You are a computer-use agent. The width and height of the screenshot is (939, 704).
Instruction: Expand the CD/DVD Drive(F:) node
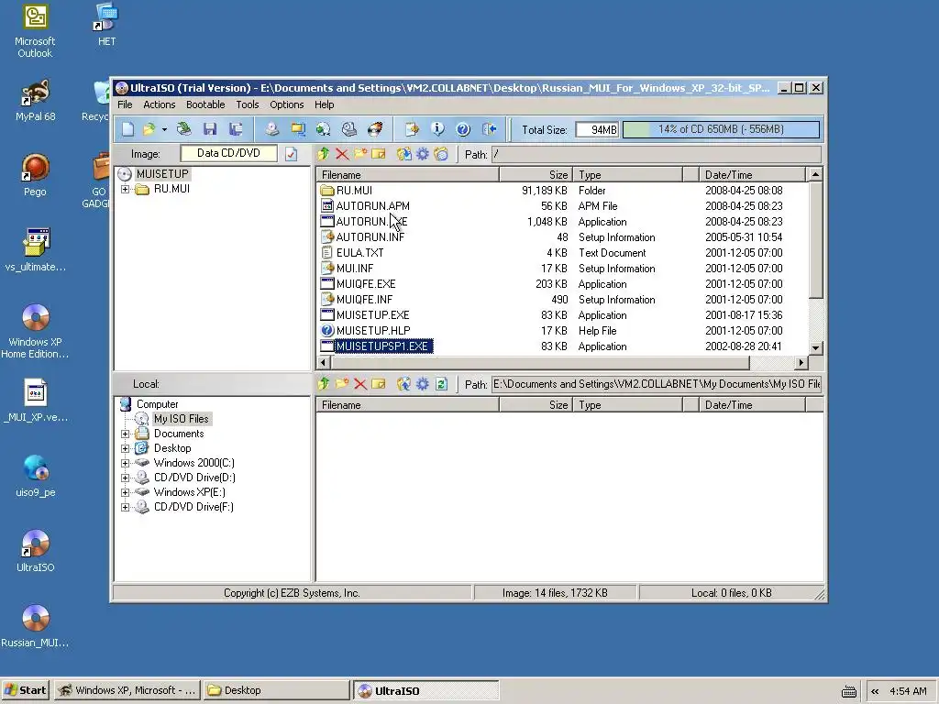[x=125, y=507]
